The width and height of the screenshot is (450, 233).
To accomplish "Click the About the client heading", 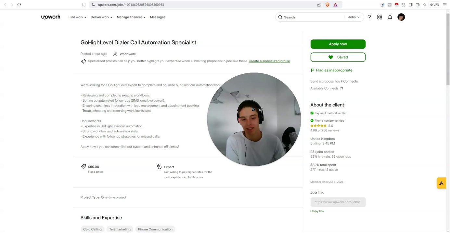I will point(327,105).
